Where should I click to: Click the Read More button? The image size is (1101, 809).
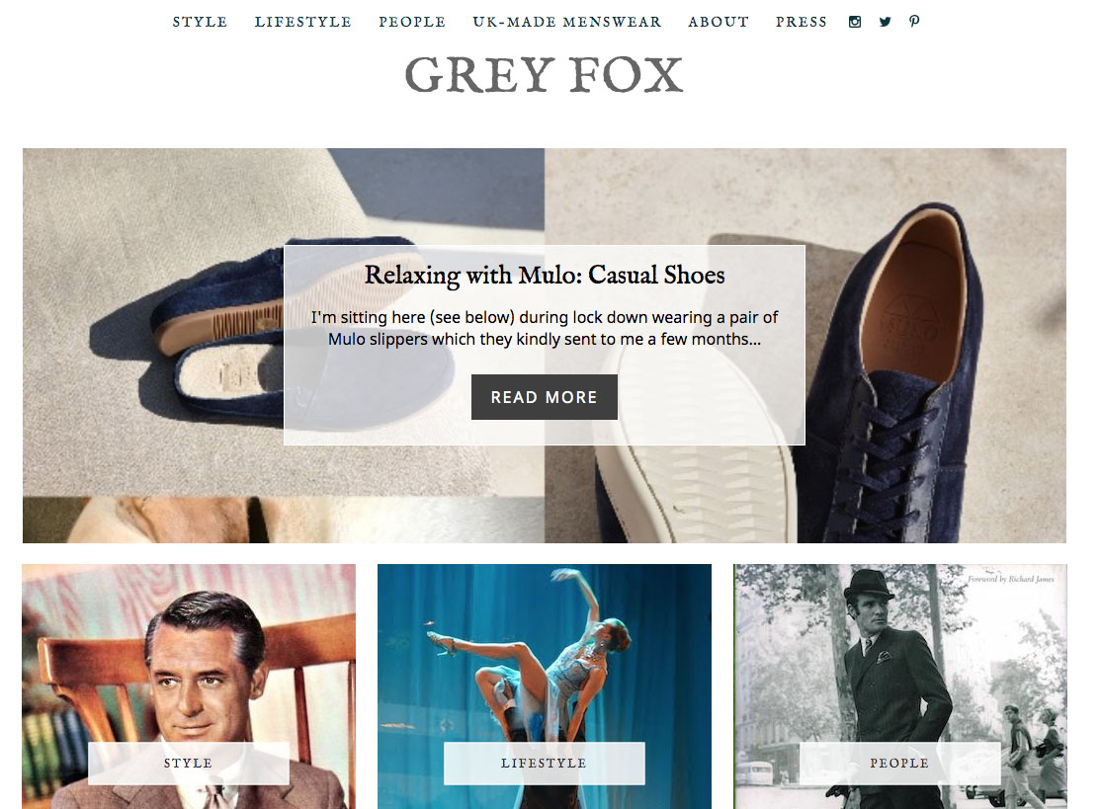545,397
